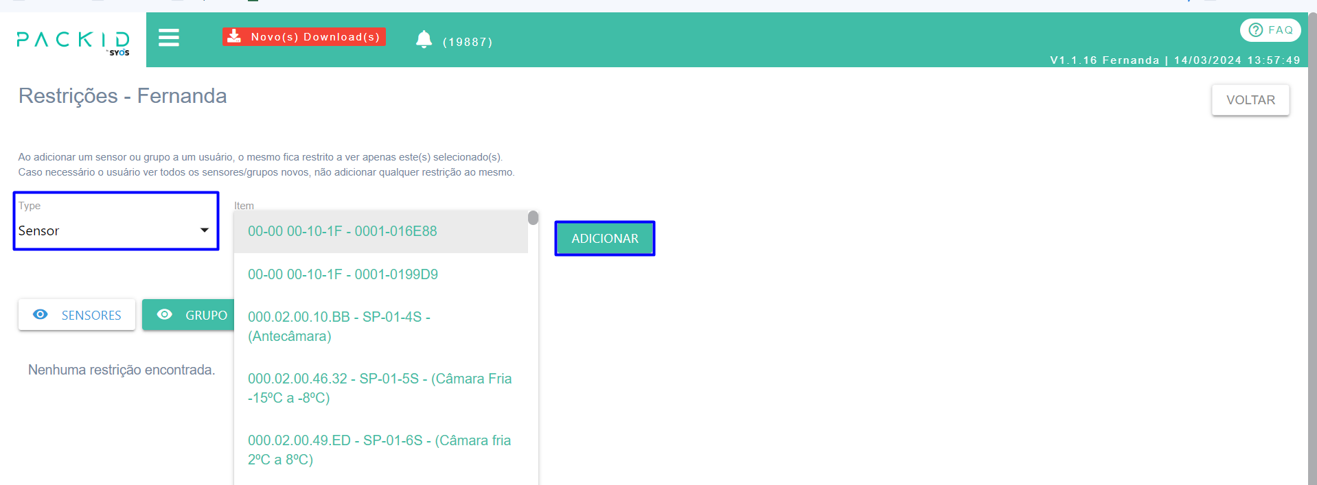The image size is (1317, 485).
Task: Click the PACKID logo
Action: point(73,41)
